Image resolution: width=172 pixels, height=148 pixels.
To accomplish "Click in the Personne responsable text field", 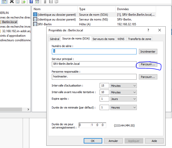I will (x=94, y=77).
